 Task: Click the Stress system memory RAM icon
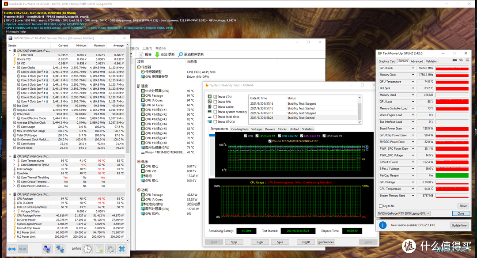(x=210, y=112)
